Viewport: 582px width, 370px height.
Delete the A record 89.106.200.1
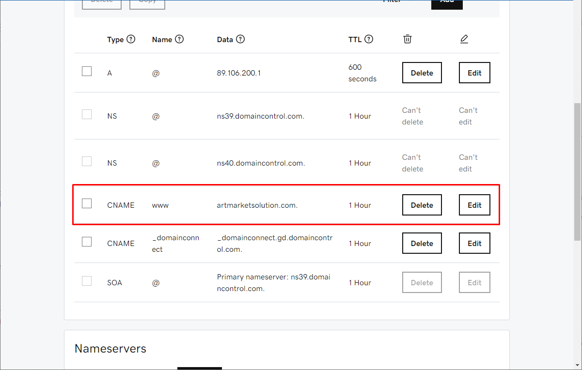pos(422,73)
